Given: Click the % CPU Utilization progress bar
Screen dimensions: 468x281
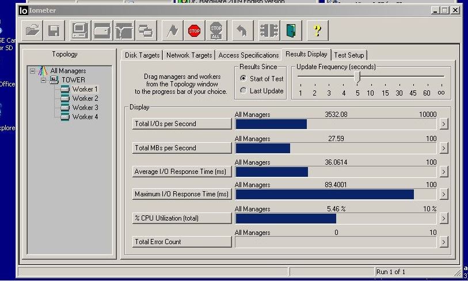Looking at the screenshot, I should 336,219.
